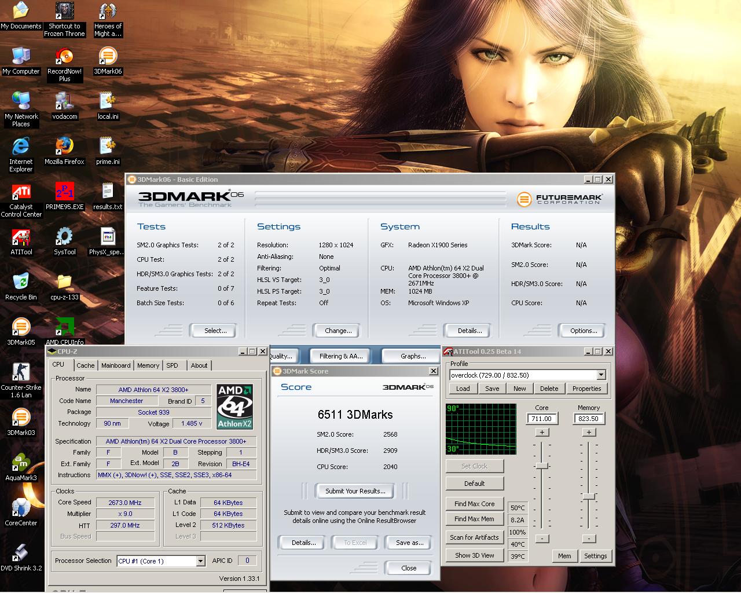Open the Counter-Strike 1.6 Lan shortcut
The image size is (741, 593).
pyautogui.click(x=21, y=372)
